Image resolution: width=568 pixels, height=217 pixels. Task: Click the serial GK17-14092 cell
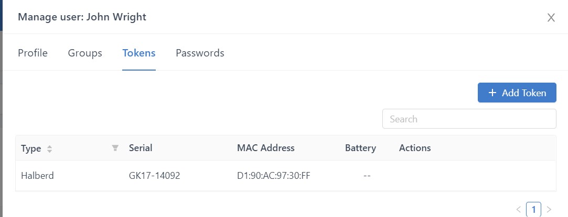(x=154, y=176)
